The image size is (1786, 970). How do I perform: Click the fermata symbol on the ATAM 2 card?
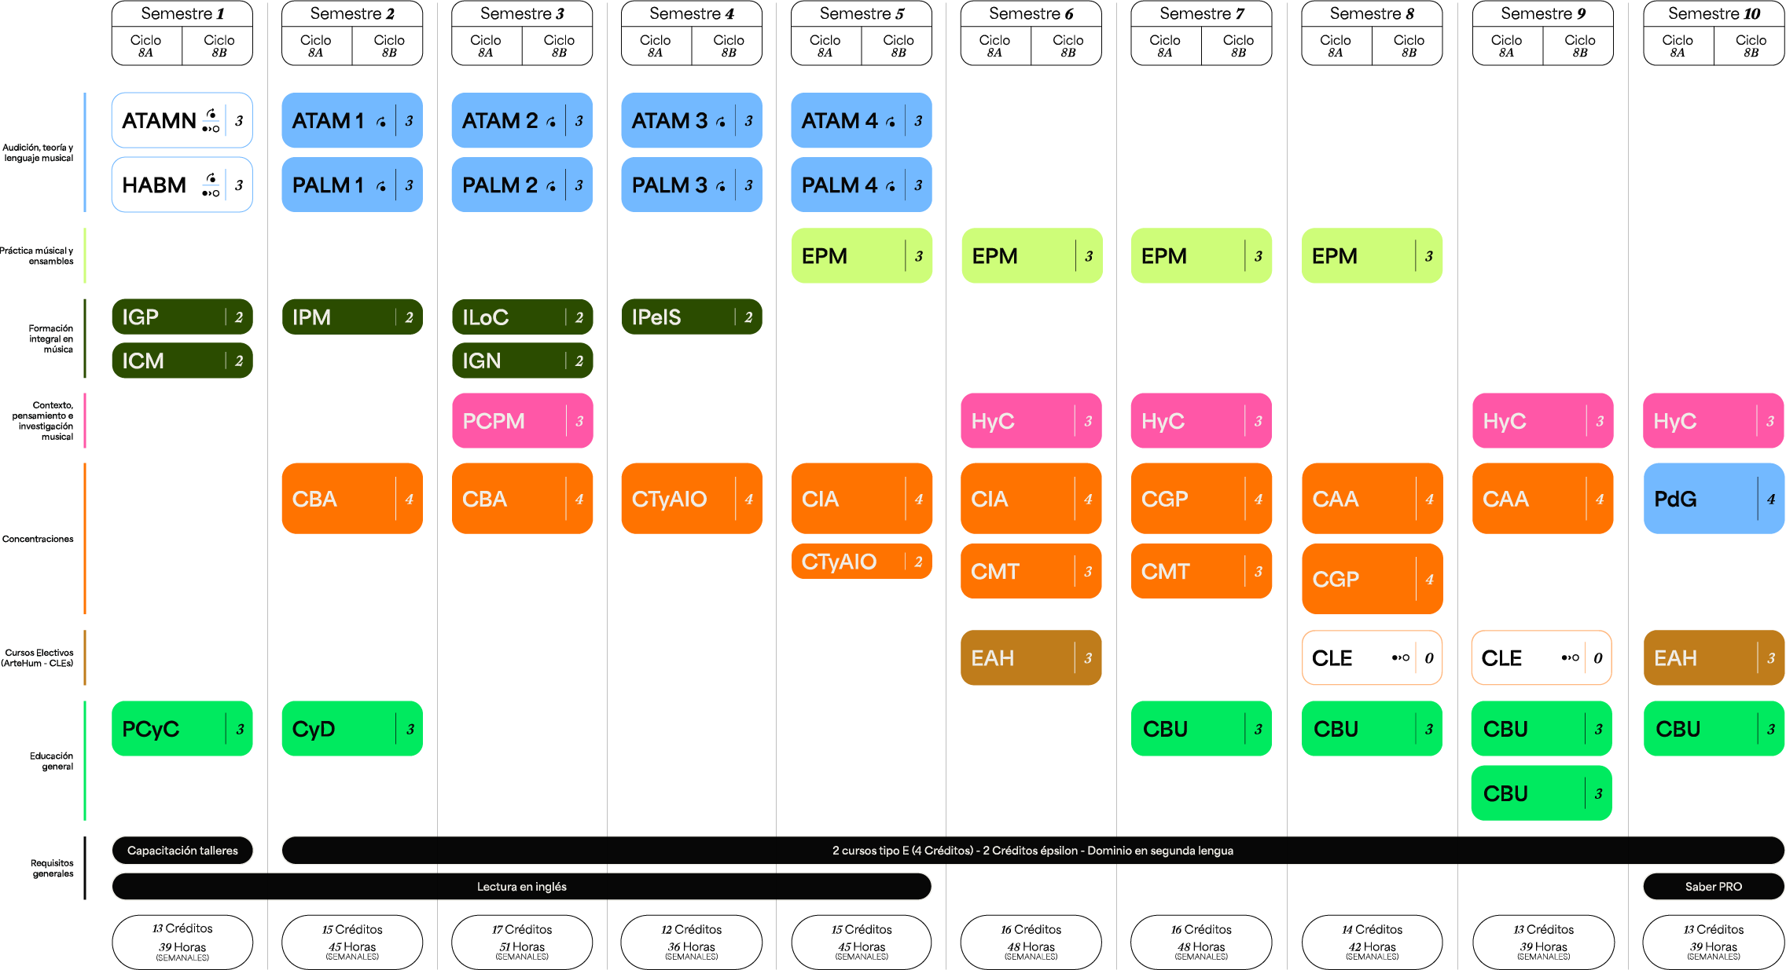[551, 122]
